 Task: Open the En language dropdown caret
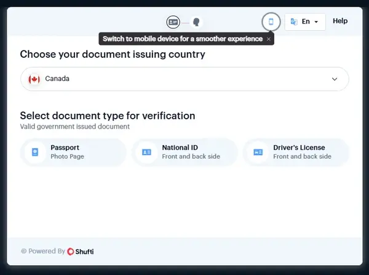(x=316, y=22)
